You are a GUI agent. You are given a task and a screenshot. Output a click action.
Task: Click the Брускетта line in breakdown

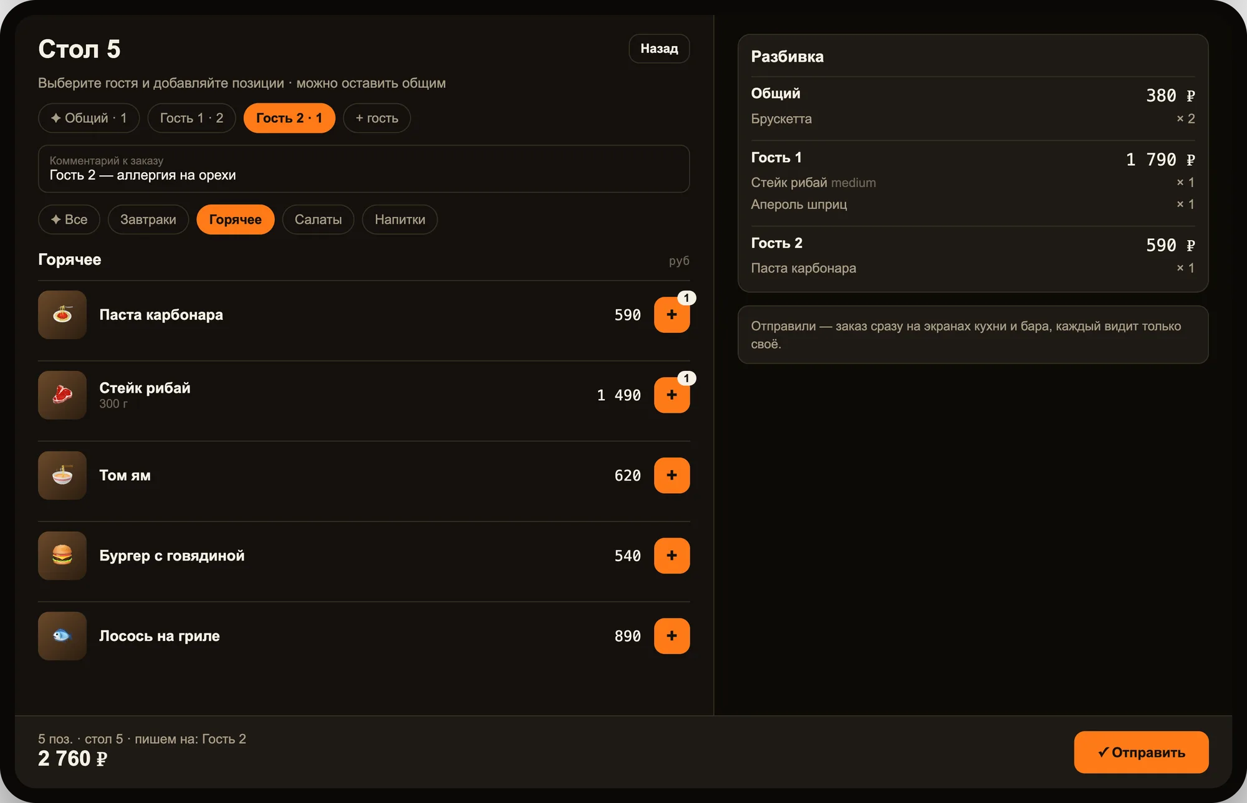pyautogui.click(x=973, y=118)
